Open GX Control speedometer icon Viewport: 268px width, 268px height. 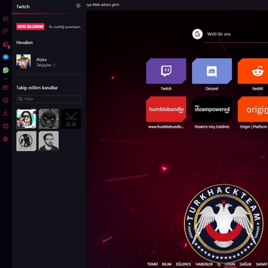tap(6, 31)
